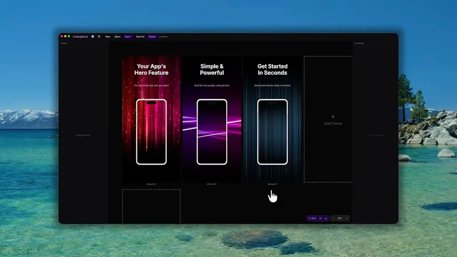Image resolution: width=457 pixels, height=257 pixels.
Task: Click the ListingShots app title
Action: 81,37
